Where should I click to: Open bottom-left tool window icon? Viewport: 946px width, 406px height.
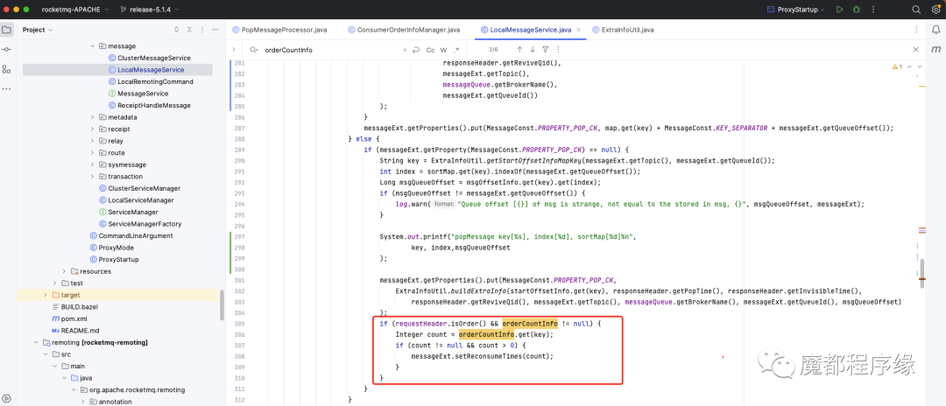click(x=7, y=398)
